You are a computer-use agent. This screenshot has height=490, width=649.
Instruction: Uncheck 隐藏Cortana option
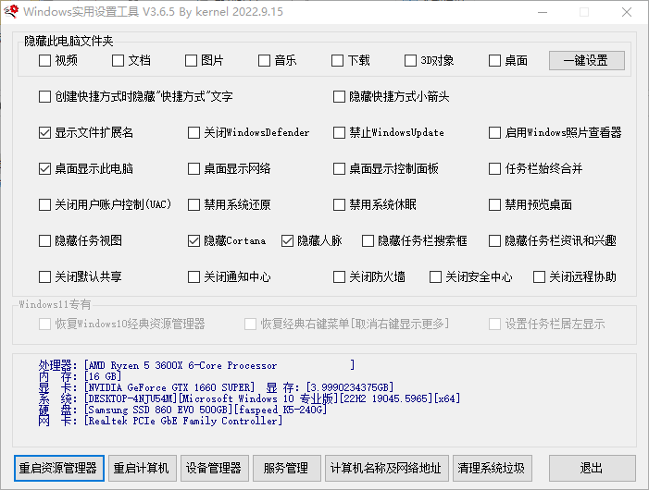pyautogui.click(x=193, y=240)
